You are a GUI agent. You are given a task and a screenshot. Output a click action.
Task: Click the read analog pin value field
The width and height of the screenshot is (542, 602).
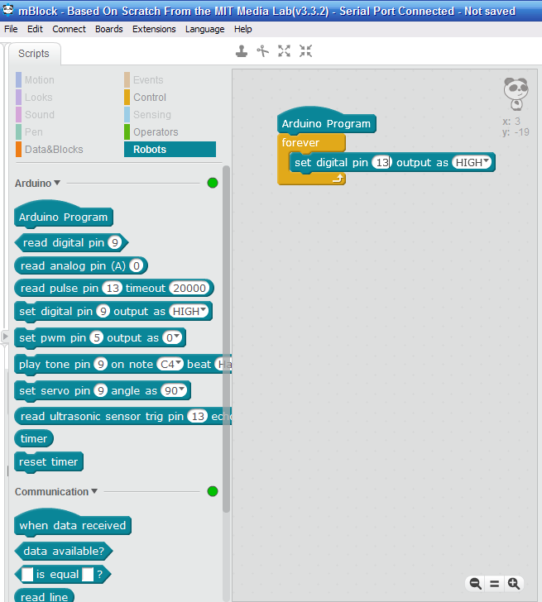pos(137,265)
